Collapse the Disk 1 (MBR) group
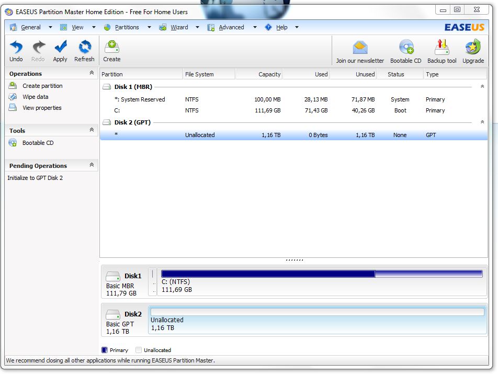Viewport: 498px width, 374px height. [482, 86]
